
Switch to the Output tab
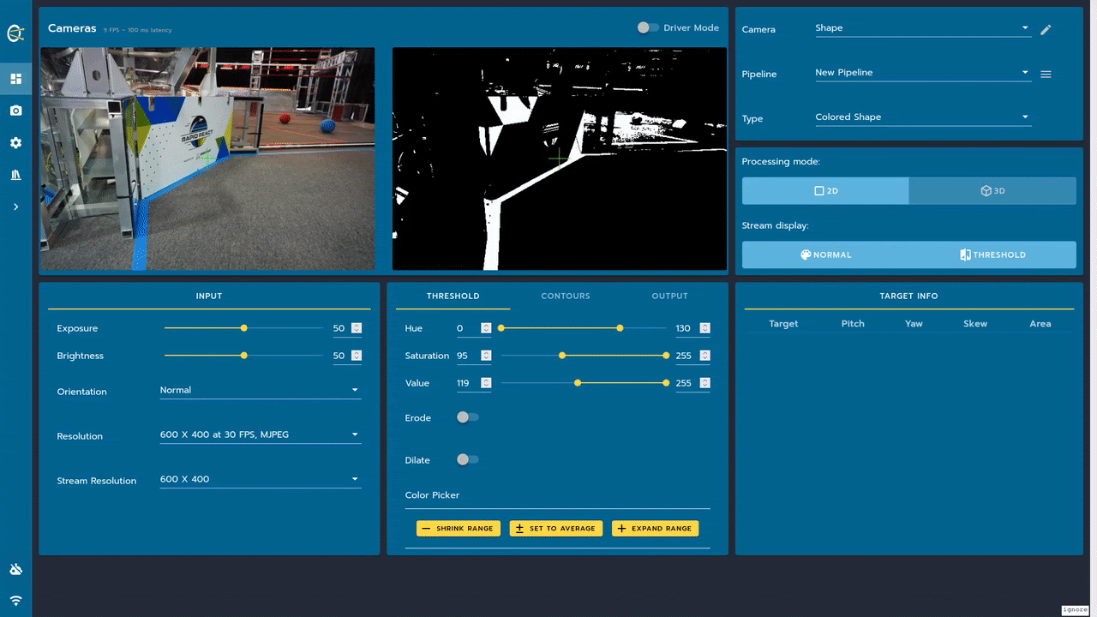(x=669, y=296)
